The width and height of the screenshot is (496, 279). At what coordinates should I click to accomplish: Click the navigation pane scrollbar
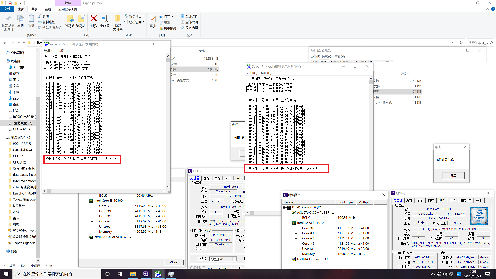pos(38,155)
